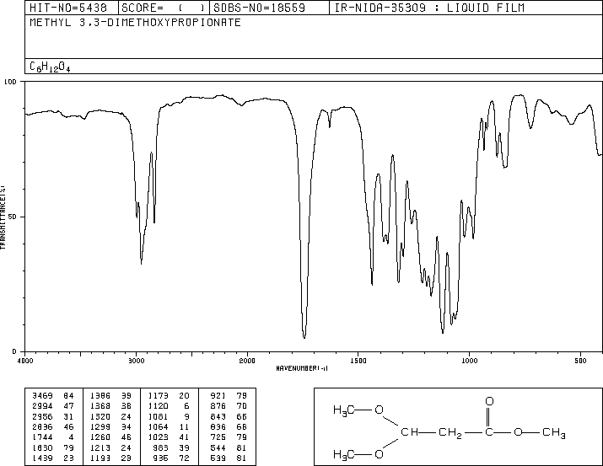Click the 2000 x-axis tick label
The height and width of the screenshot is (466, 603).
[x=247, y=361]
